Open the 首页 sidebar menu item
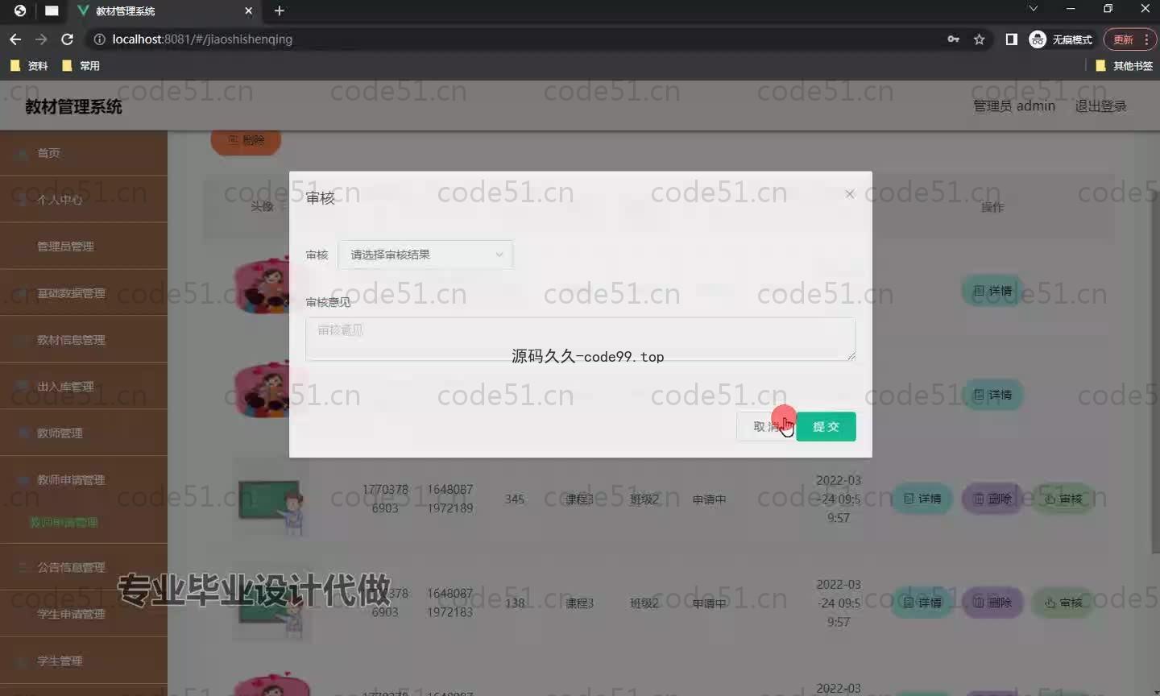This screenshot has width=1160, height=696. [84, 153]
